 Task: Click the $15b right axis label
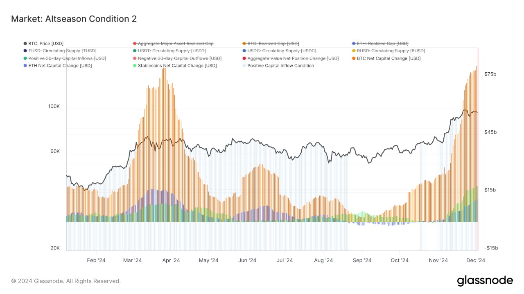point(490,190)
